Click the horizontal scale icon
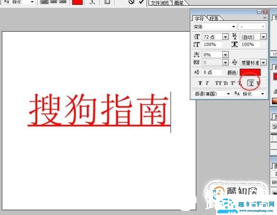 click(x=235, y=44)
